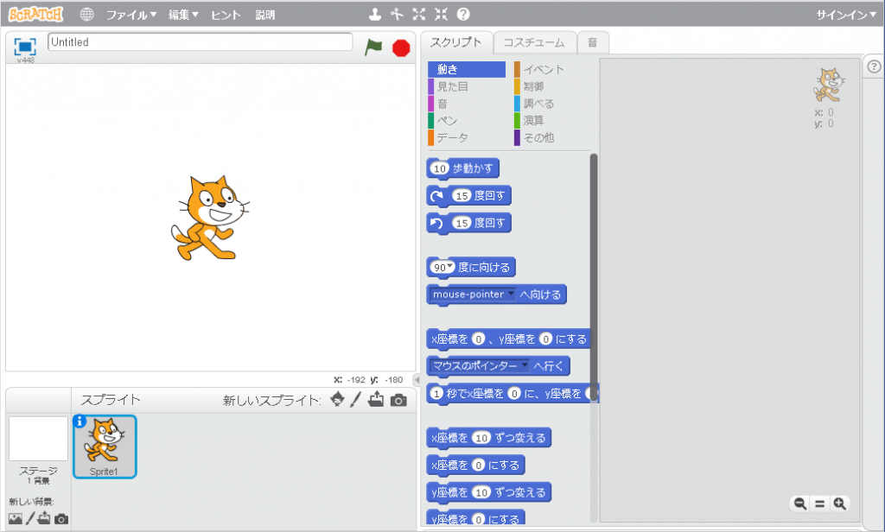Image resolution: width=885 pixels, height=532 pixels.
Task: Zoom in the scripts area
Action: (839, 503)
